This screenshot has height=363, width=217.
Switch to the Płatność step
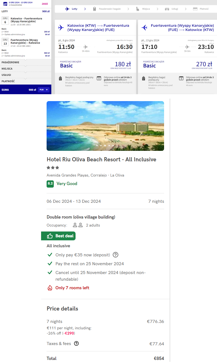pos(204,9)
